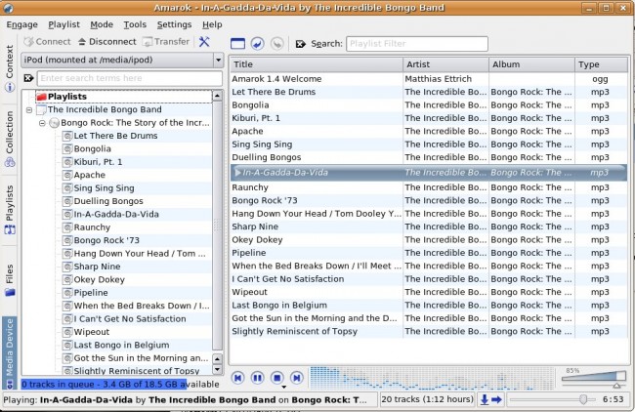Skip to the next track
The image size is (635, 412).
pos(297,377)
